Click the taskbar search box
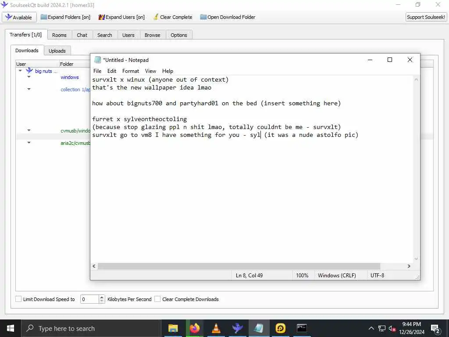The height and width of the screenshot is (337, 449). point(91,328)
